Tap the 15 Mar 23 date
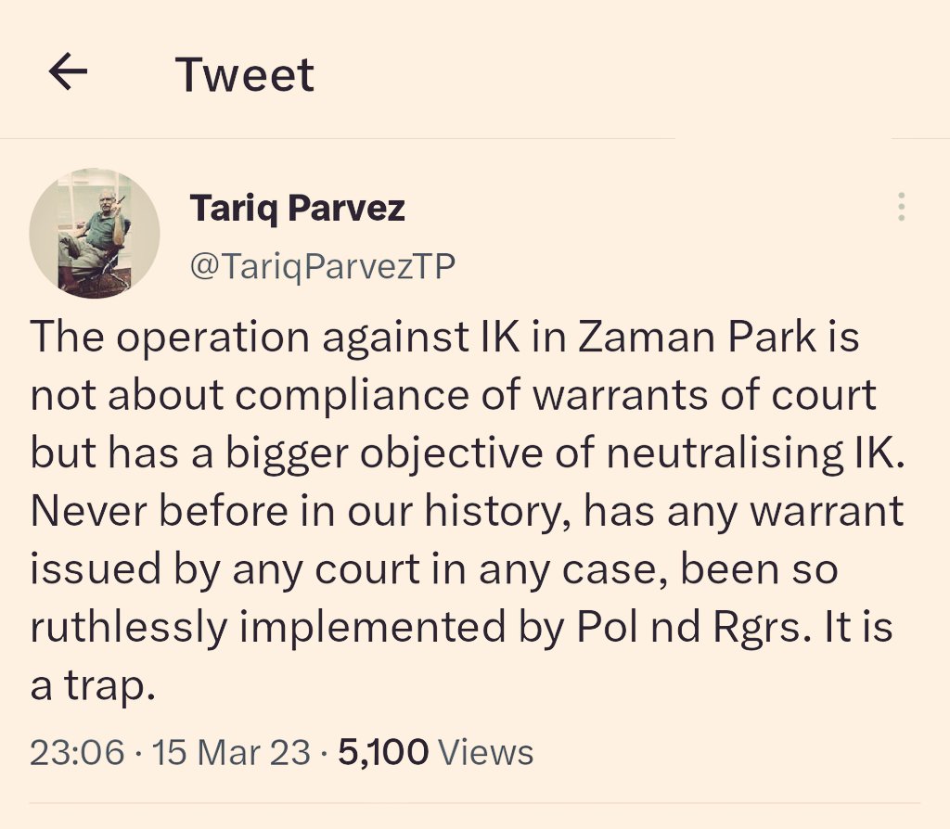The image size is (950, 829). [x=231, y=752]
